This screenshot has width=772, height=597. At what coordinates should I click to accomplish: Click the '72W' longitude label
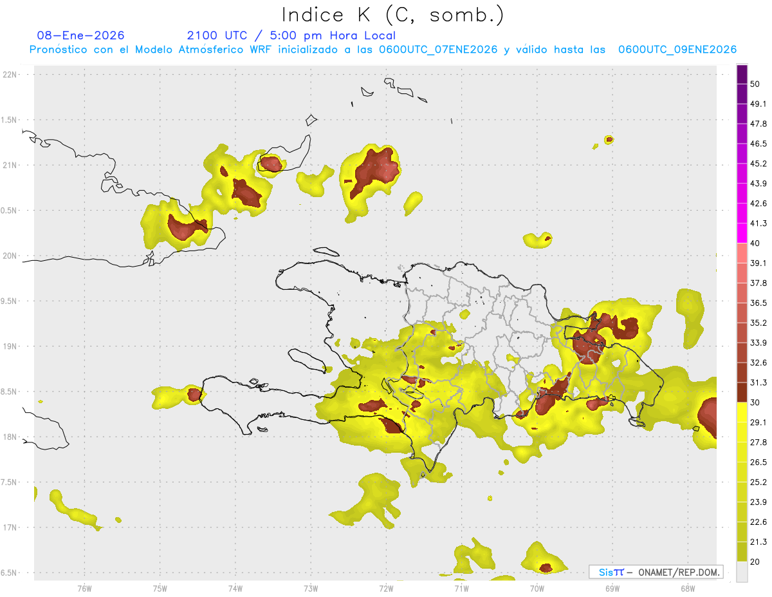[x=386, y=589]
